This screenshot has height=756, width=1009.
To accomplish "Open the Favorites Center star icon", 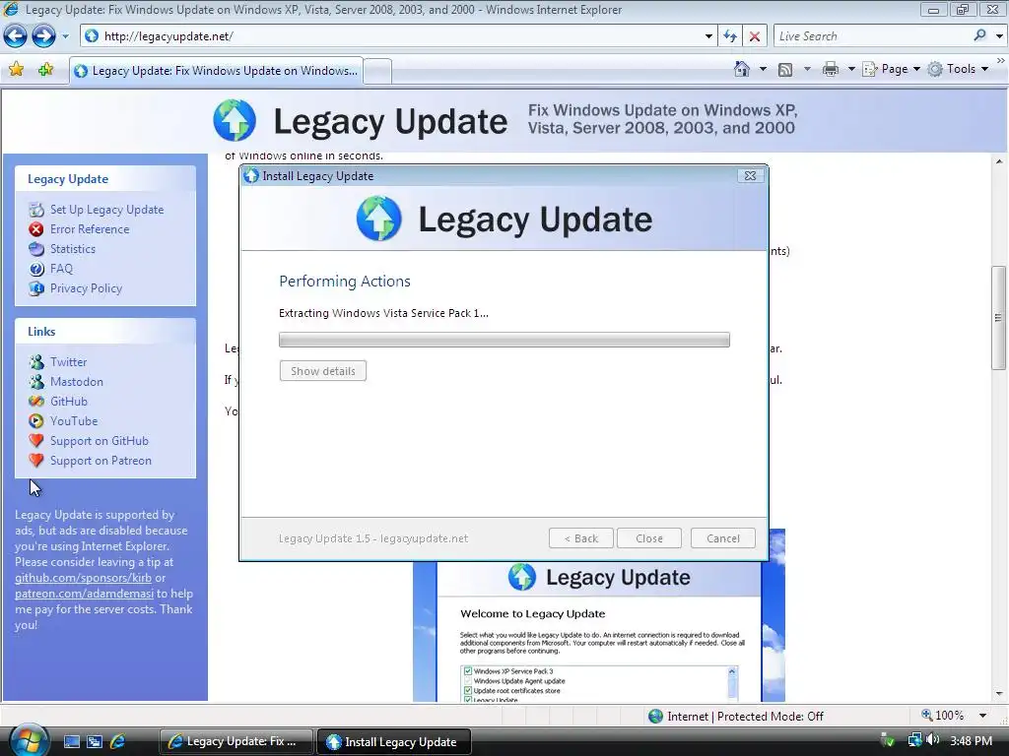I will [x=16, y=70].
